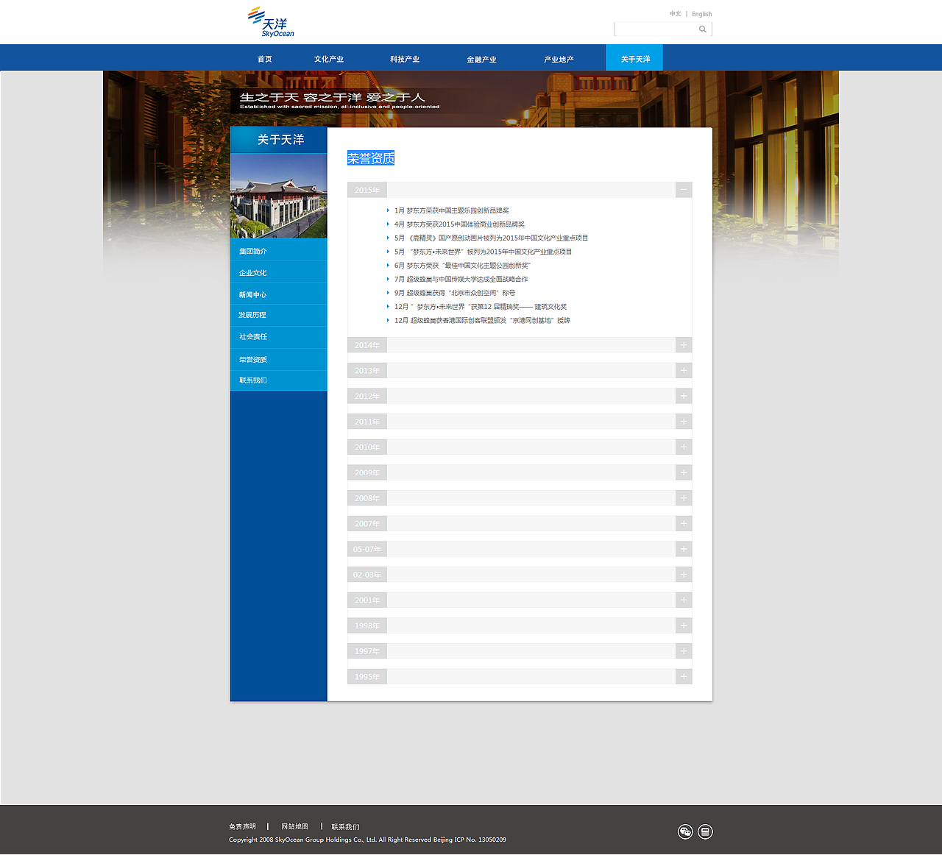Expand the 2013年 section plus button
The height and width of the screenshot is (855, 942).
pyautogui.click(x=684, y=370)
